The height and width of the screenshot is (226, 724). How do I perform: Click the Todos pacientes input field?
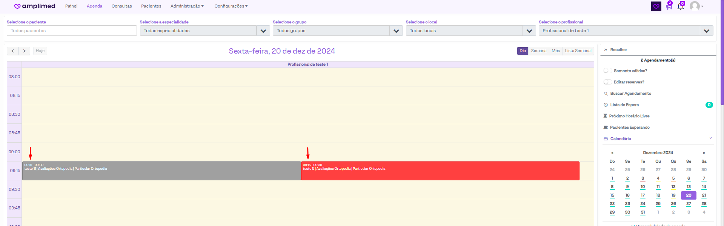[72, 31]
